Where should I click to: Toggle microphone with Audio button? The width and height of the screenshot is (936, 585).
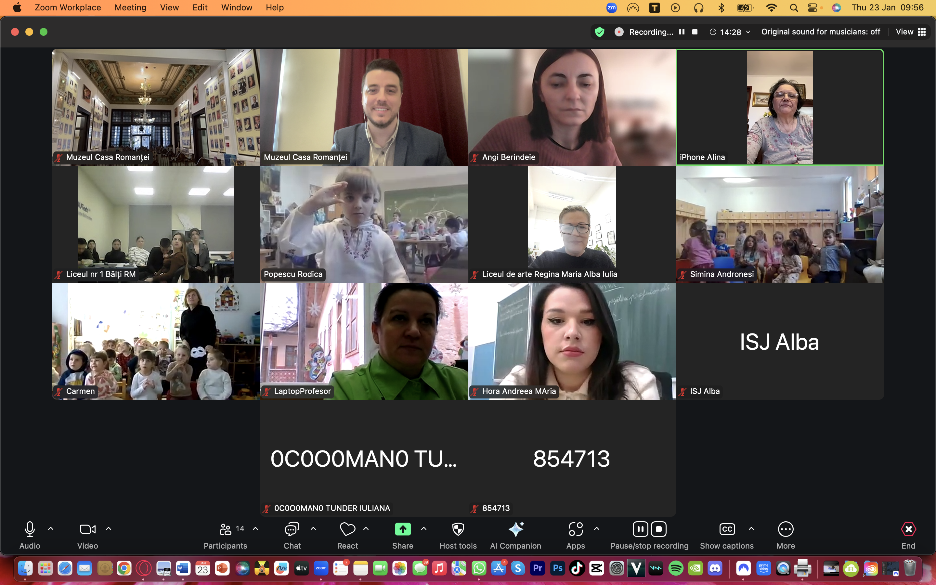click(30, 529)
